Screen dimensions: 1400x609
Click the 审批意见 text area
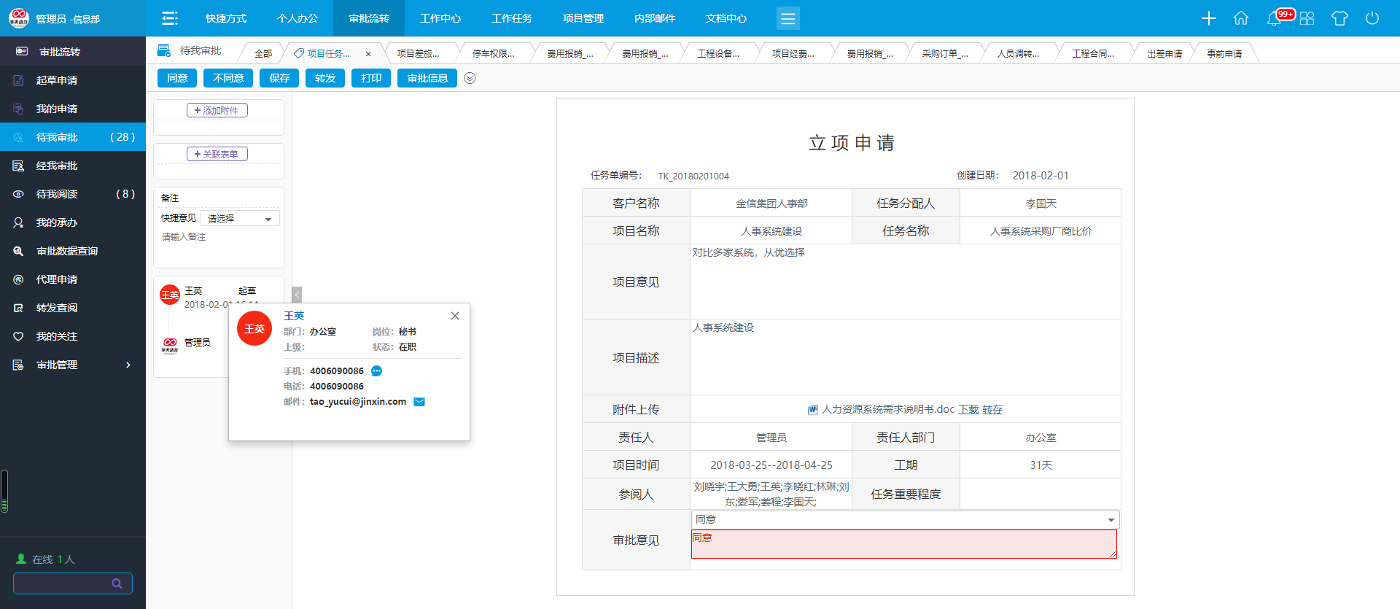point(904,544)
